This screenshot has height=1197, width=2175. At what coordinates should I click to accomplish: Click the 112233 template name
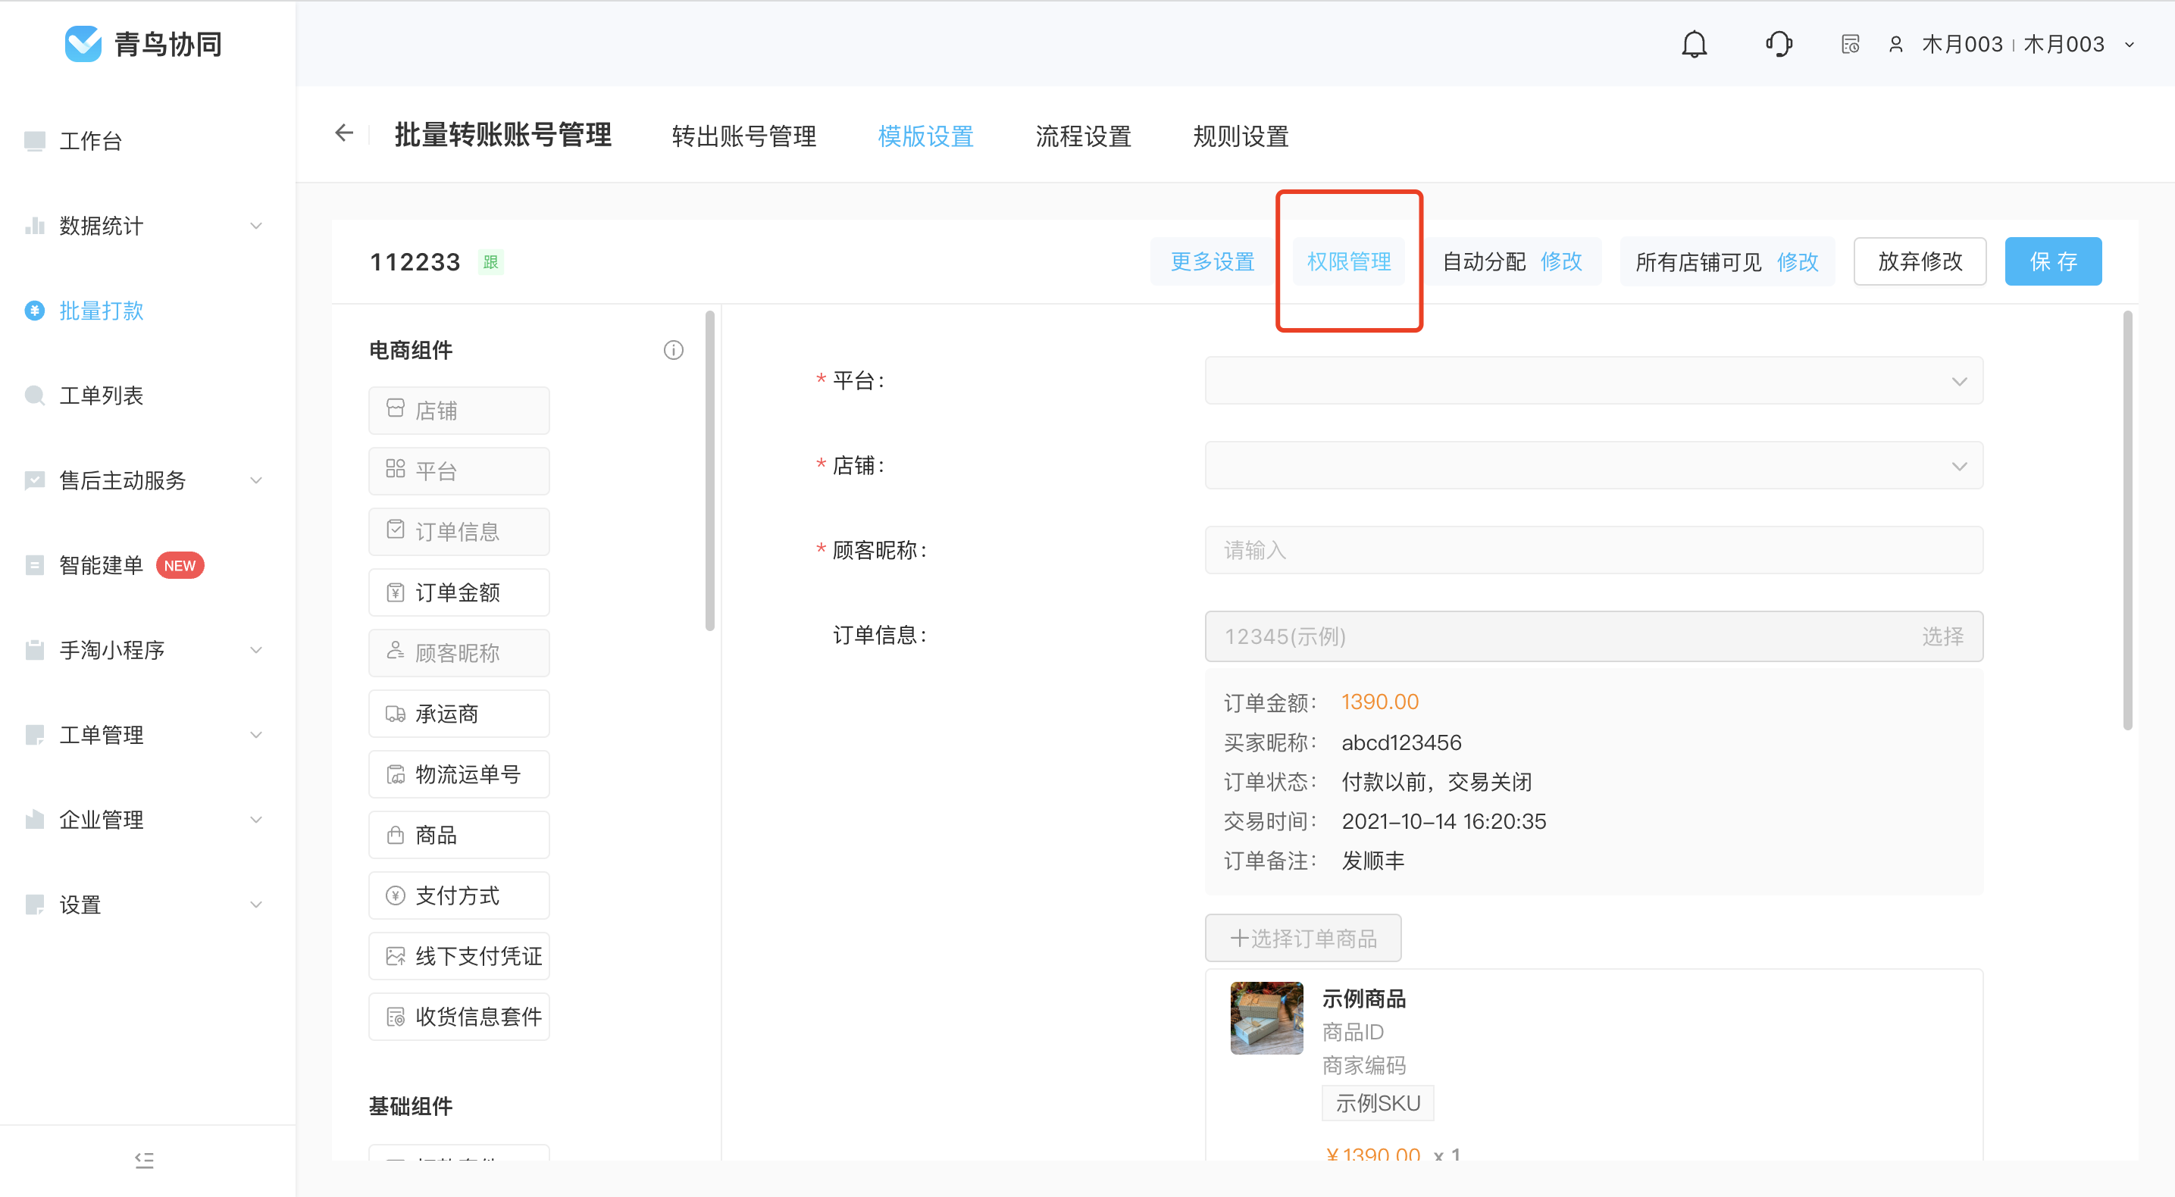pyautogui.click(x=415, y=261)
